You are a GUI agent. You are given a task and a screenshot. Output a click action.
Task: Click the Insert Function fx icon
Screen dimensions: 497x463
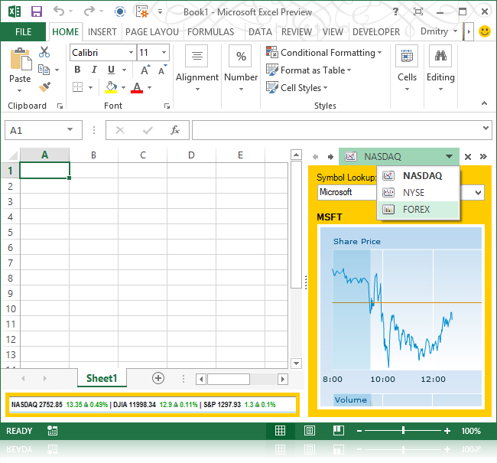tap(175, 130)
